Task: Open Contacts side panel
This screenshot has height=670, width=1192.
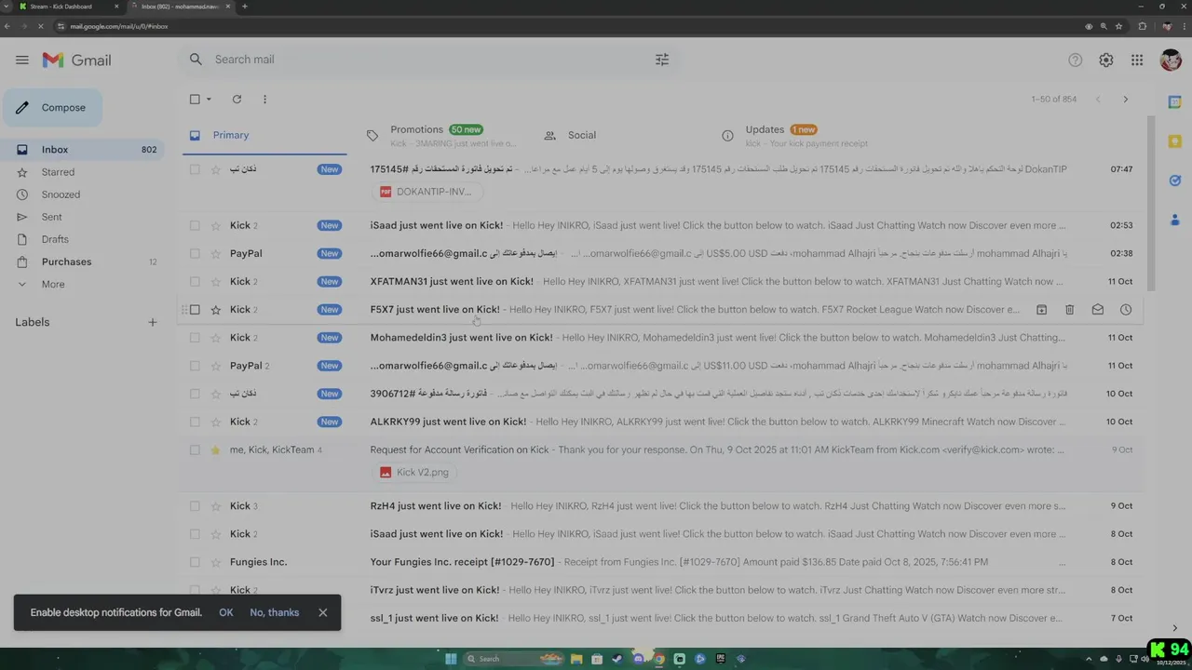Action: click(1174, 220)
